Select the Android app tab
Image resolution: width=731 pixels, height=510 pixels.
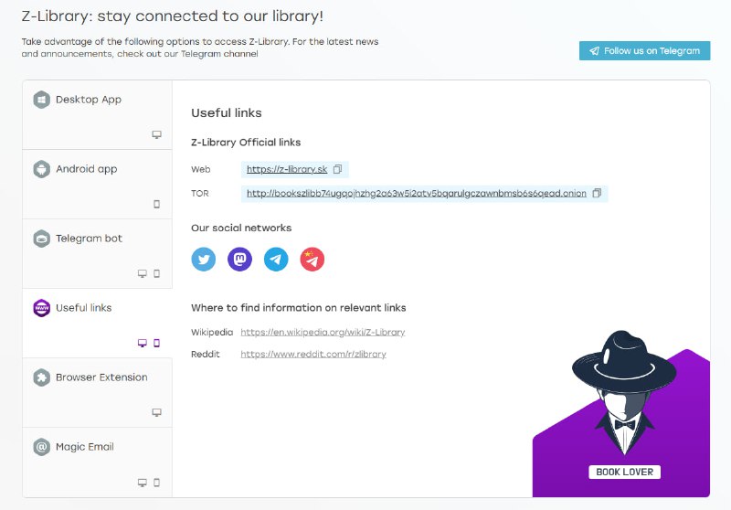[x=87, y=169]
